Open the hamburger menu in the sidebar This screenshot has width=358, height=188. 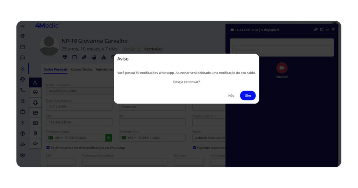(23, 25)
